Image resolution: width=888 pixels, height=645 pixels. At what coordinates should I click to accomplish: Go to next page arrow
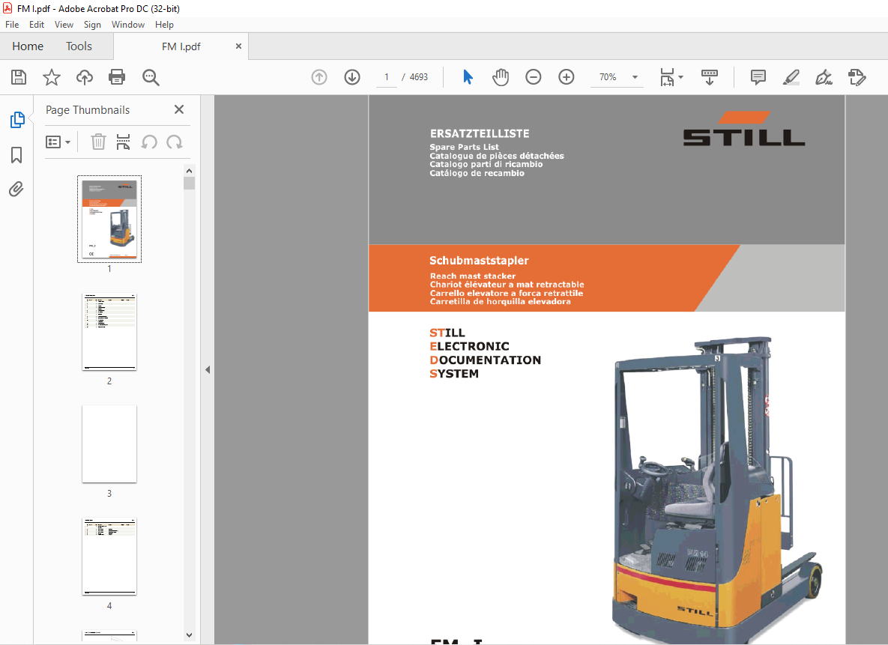pos(352,77)
